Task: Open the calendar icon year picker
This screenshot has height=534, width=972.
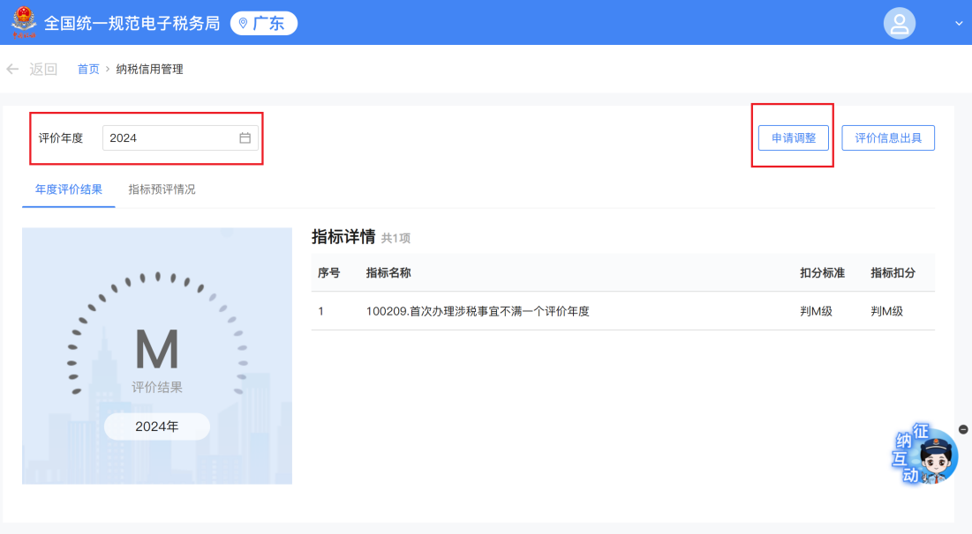Action: tap(245, 138)
